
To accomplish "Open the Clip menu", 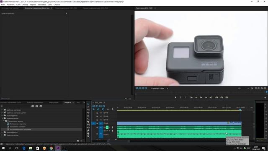I will [x=18, y=5].
